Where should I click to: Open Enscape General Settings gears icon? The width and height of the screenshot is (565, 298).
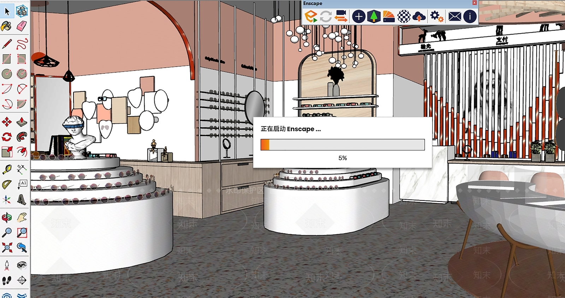437,16
